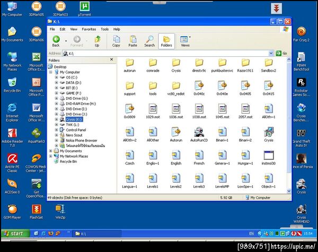Click the K:\ taskbar button
The height and width of the screenshot is (252, 318).
97,234
